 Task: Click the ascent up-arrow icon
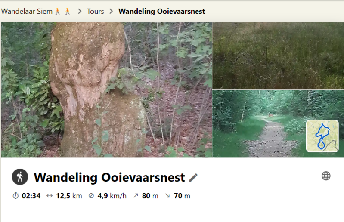136,195
